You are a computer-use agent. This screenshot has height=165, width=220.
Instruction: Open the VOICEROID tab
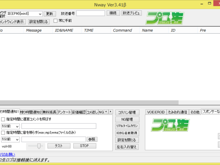pyautogui.click(x=156, y=112)
